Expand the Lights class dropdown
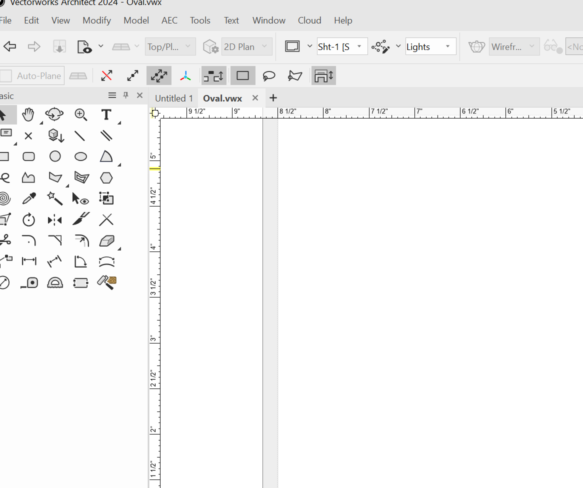Screen dimensions: 583x488 coord(447,46)
